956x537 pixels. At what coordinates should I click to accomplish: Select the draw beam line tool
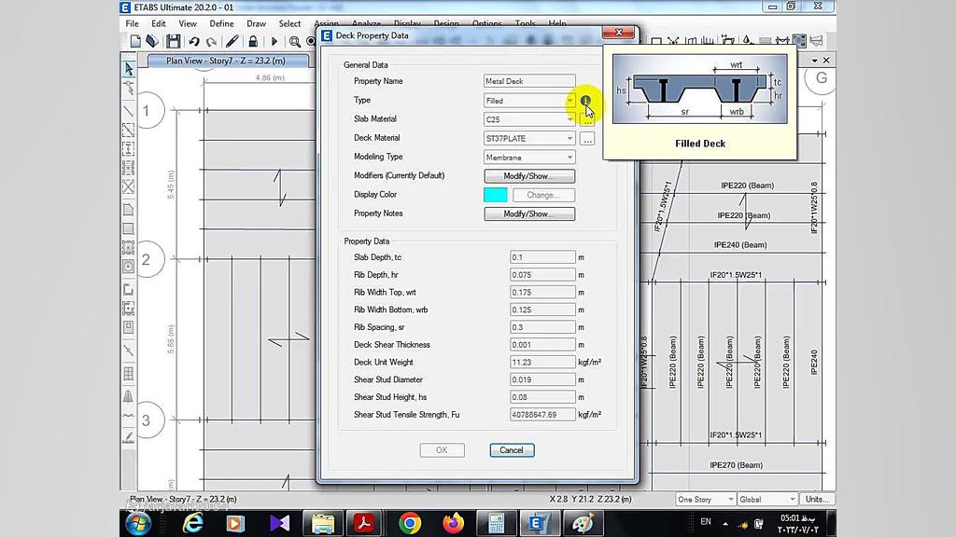click(129, 112)
